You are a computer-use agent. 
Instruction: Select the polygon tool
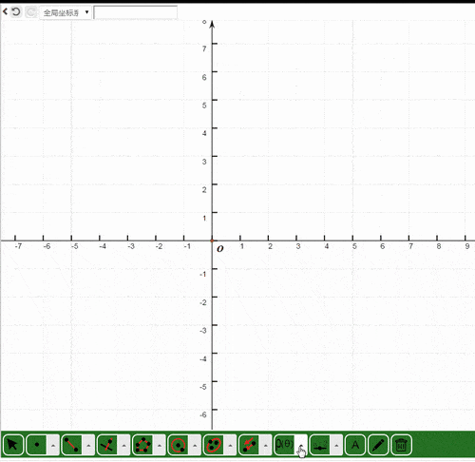coord(142,445)
